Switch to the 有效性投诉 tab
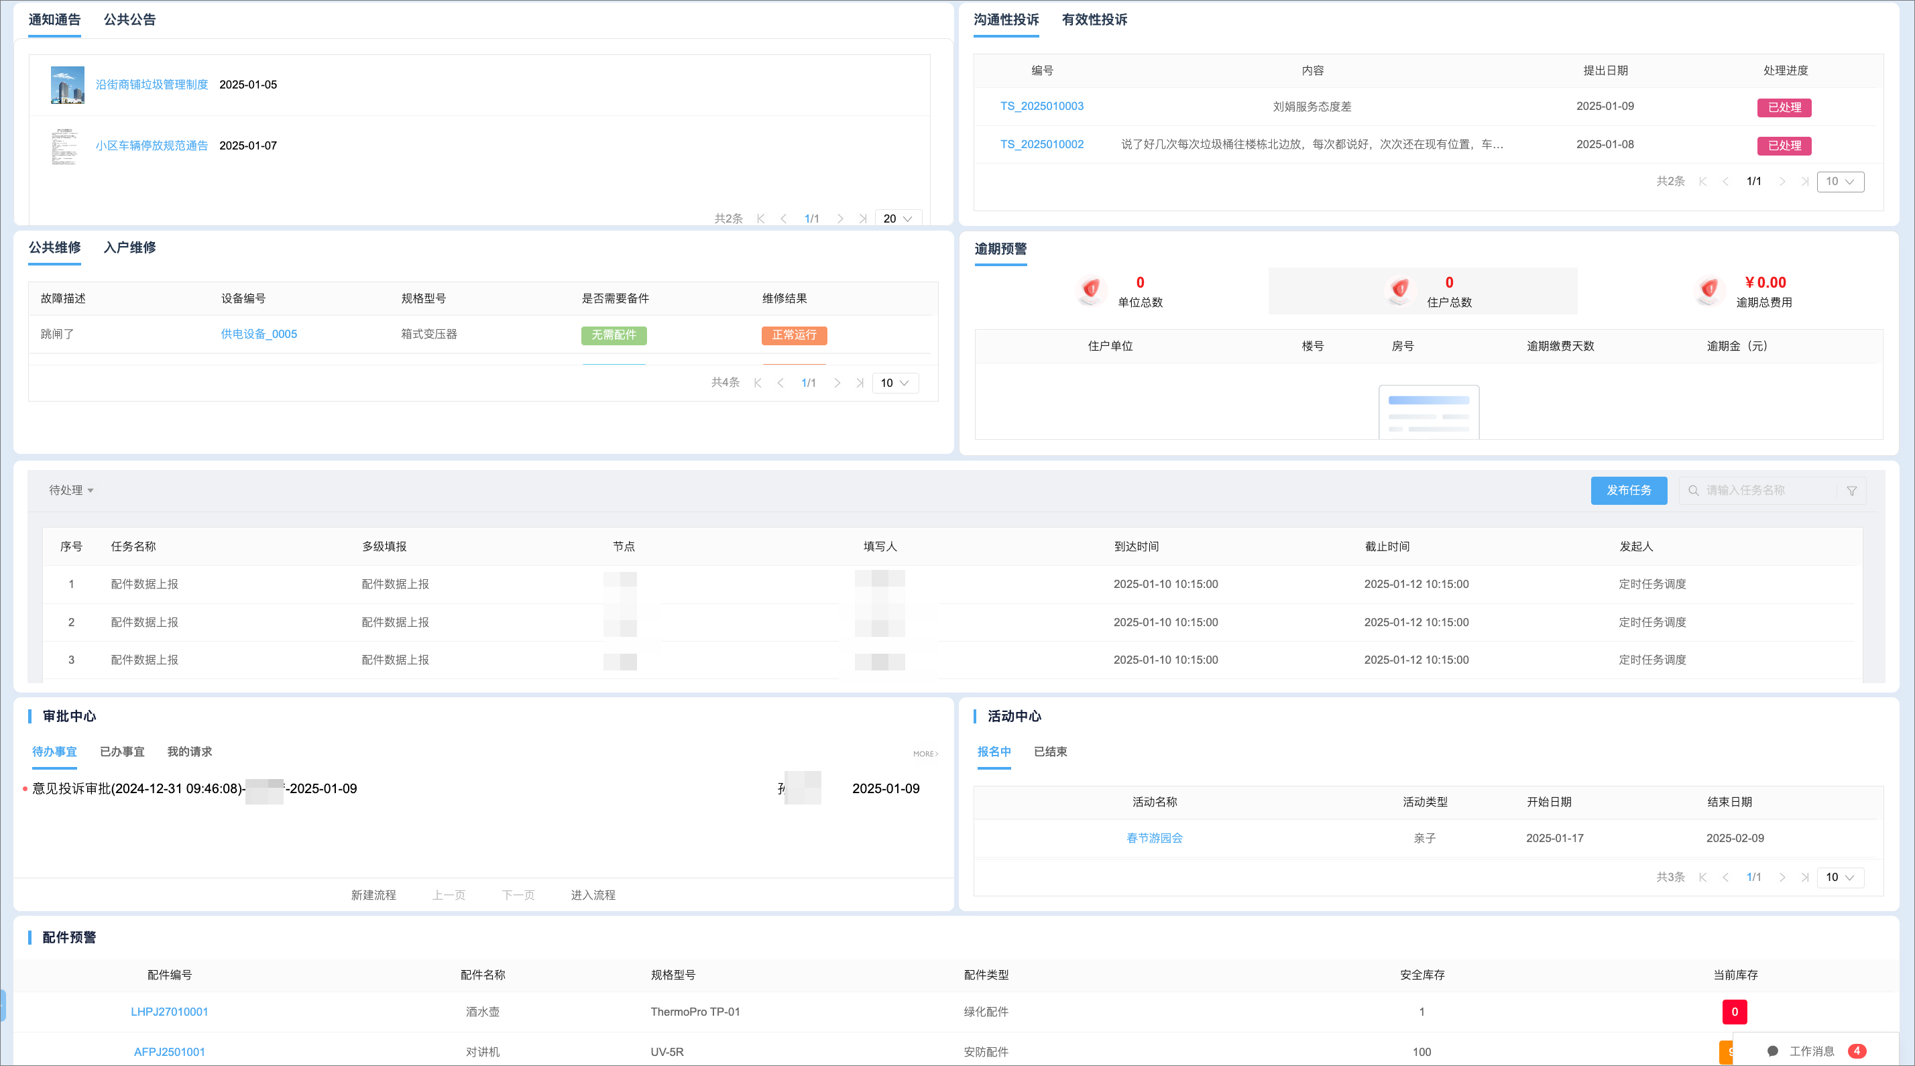This screenshot has height=1066, width=1915. point(1094,20)
